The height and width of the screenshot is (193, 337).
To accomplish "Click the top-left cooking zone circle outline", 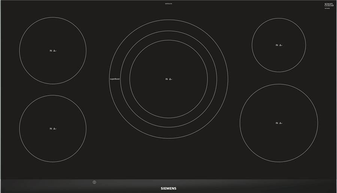I will (x=53, y=17).
